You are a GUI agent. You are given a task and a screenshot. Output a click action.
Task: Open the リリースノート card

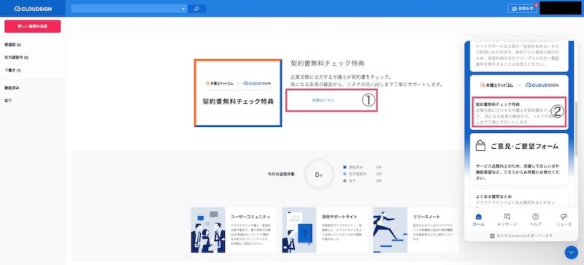(416, 230)
